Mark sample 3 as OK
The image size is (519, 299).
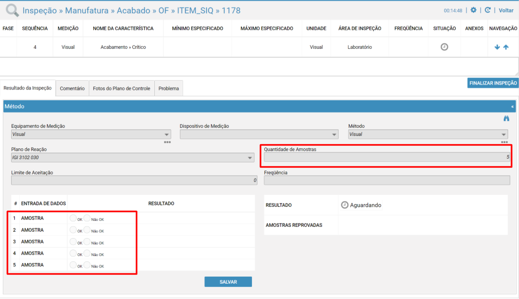click(73, 241)
